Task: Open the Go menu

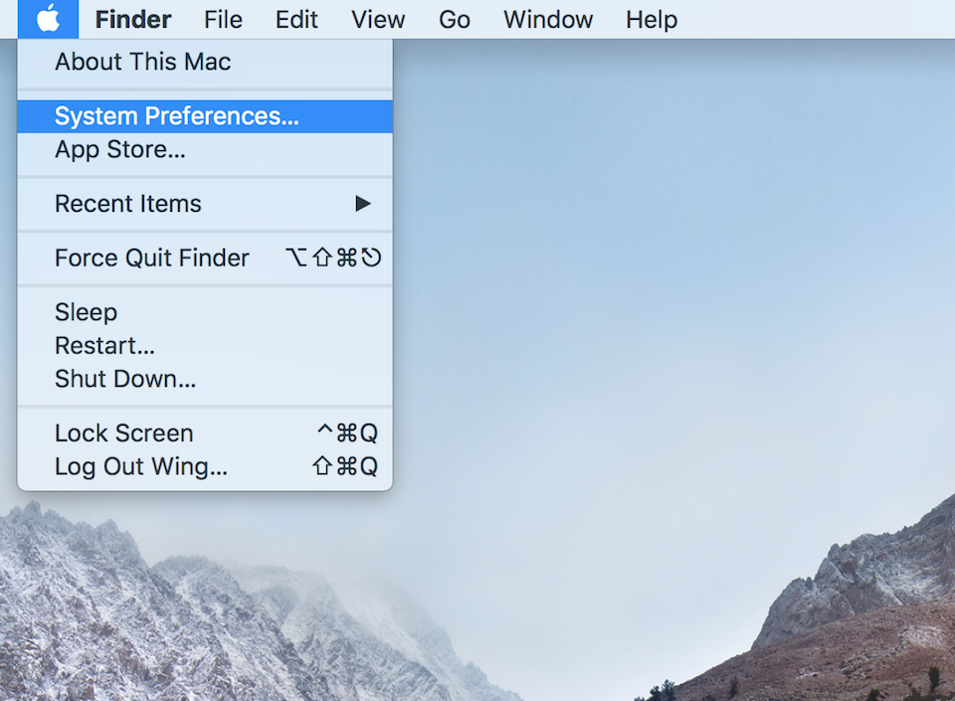Action: pos(454,19)
